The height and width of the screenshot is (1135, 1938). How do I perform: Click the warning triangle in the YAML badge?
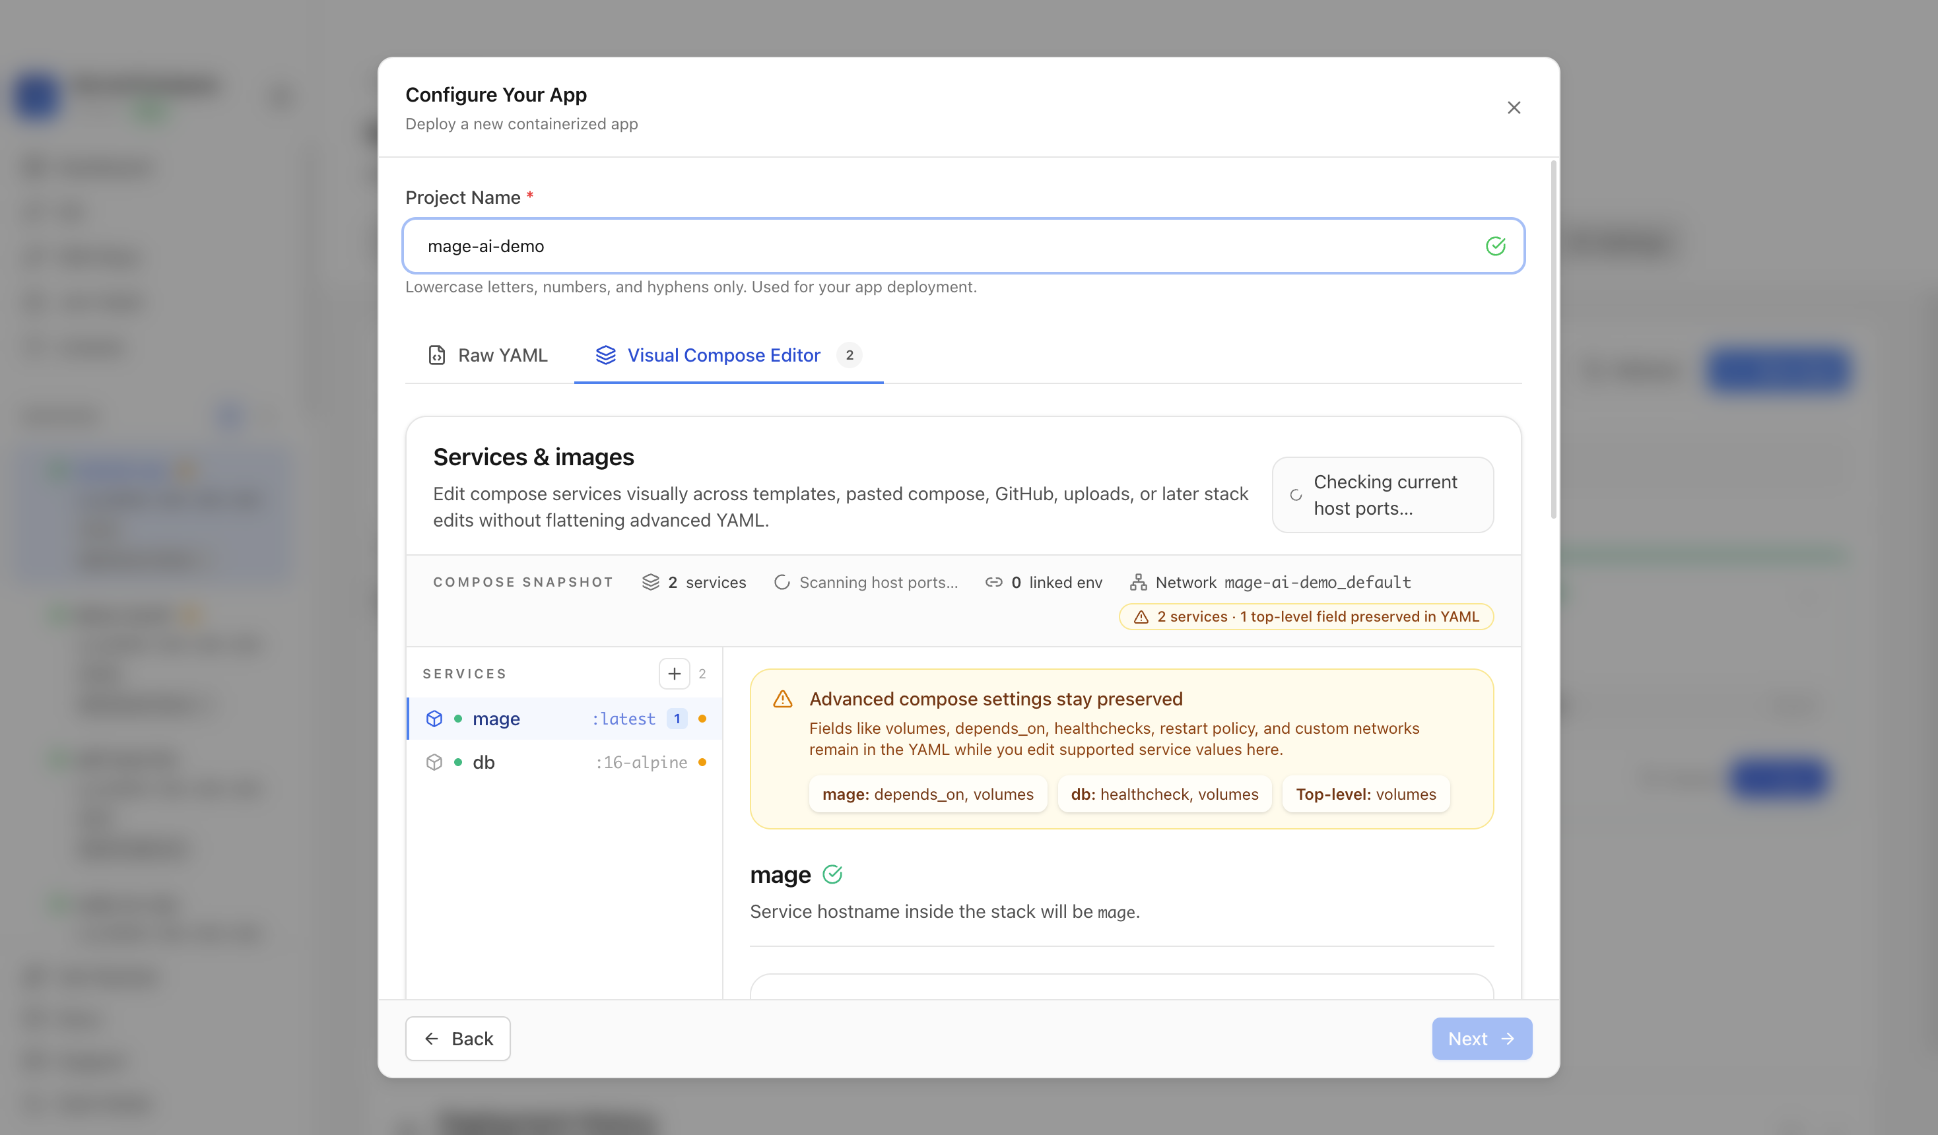tap(1141, 617)
